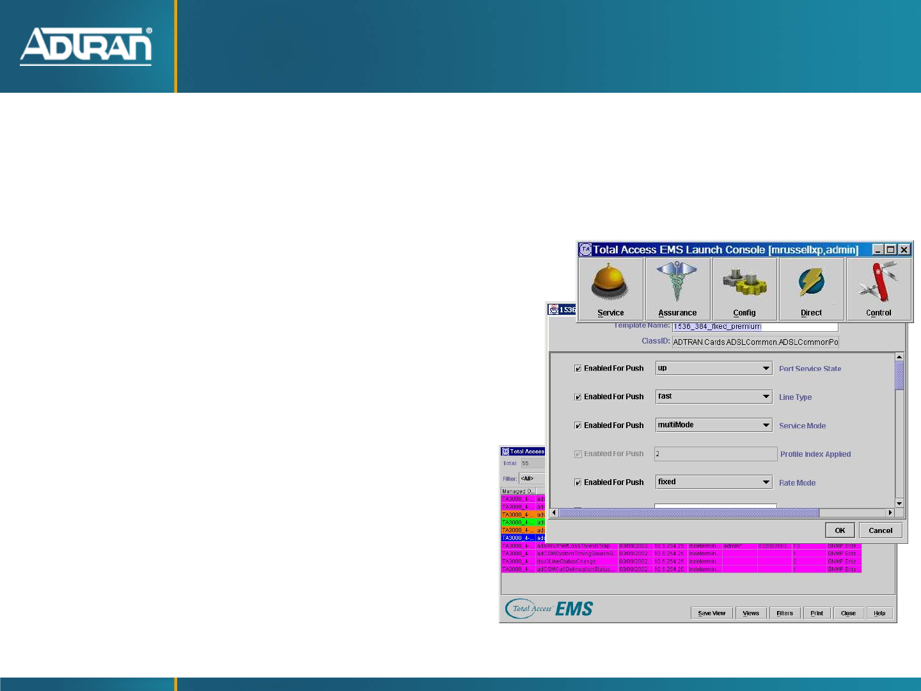The image size is (921, 691).
Task: Open Filters in the alarm window
Action: 785,613
